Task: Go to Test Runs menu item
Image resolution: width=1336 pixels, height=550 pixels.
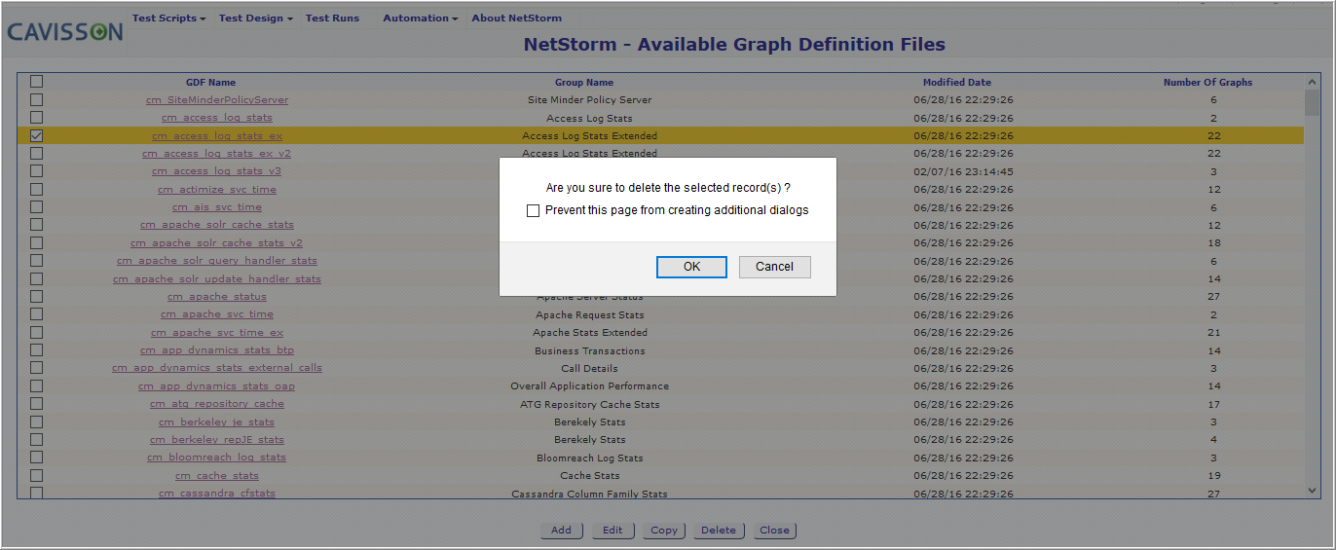Action: pyautogui.click(x=332, y=18)
